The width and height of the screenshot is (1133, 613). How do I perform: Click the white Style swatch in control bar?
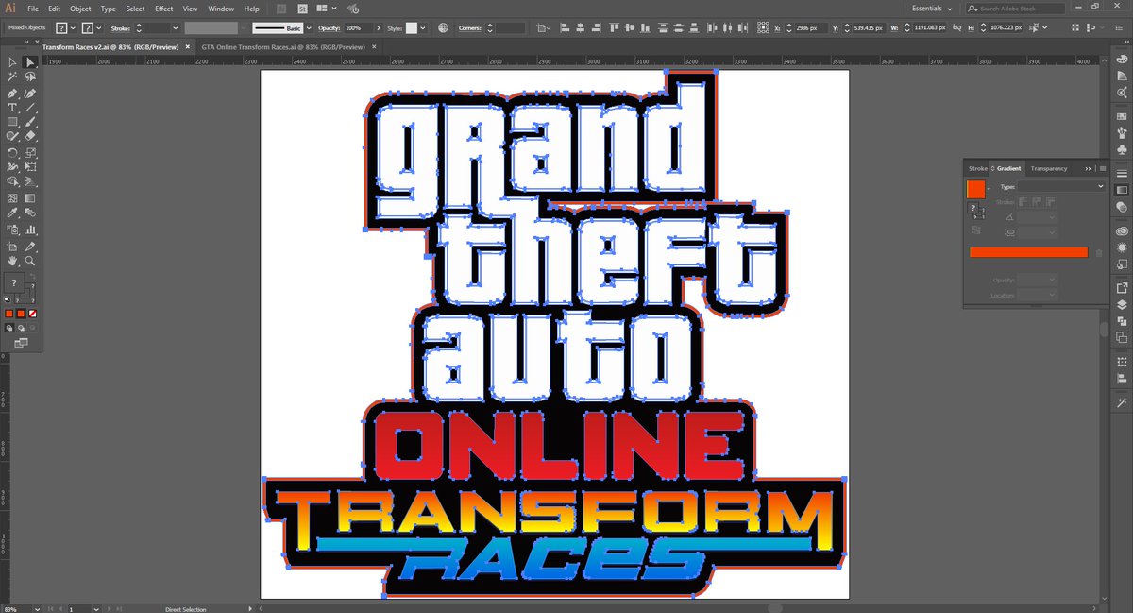(x=412, y=28)
